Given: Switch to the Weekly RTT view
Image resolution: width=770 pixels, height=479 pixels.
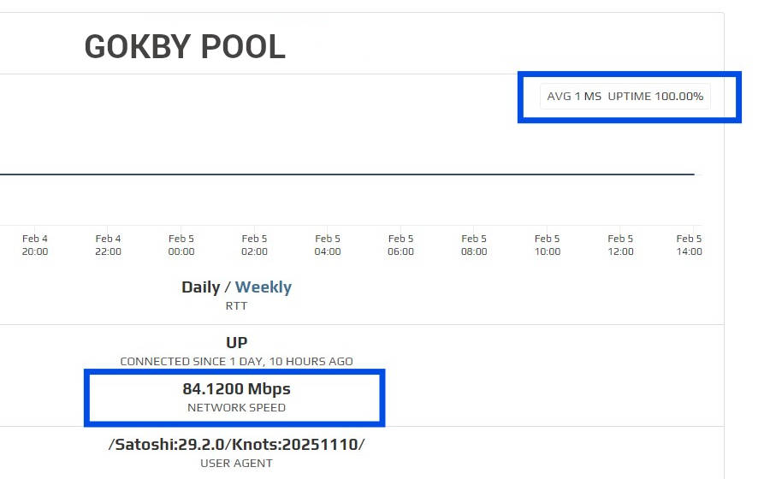Looking at the screenshot, I should coord(264,287).
